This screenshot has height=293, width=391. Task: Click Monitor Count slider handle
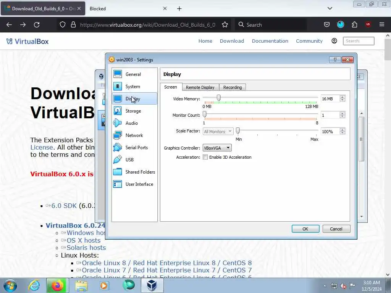coord(205,114)
